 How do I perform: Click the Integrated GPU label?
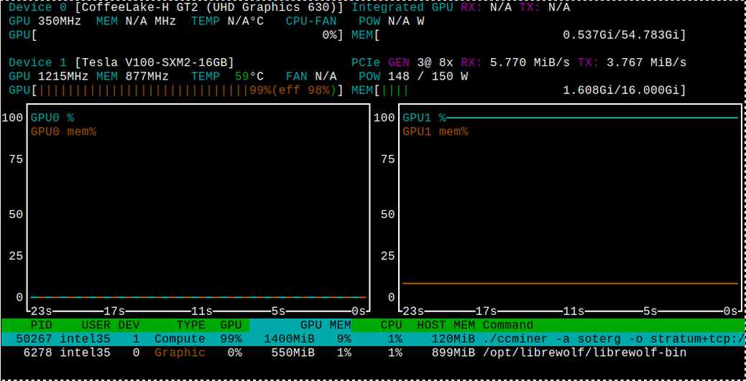(x=402, y=8)
